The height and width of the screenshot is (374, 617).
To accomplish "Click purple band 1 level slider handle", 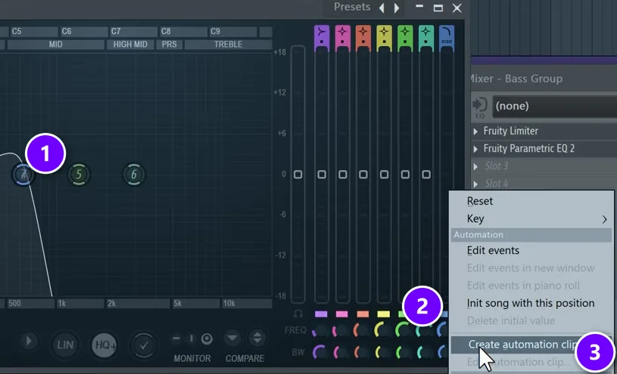I will coord(322,174).
